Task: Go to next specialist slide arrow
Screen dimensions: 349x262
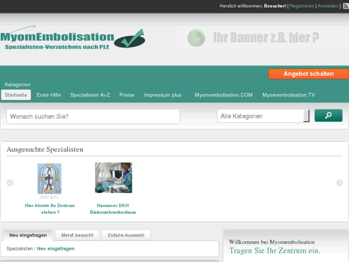Action: click(x=339, y=183)
